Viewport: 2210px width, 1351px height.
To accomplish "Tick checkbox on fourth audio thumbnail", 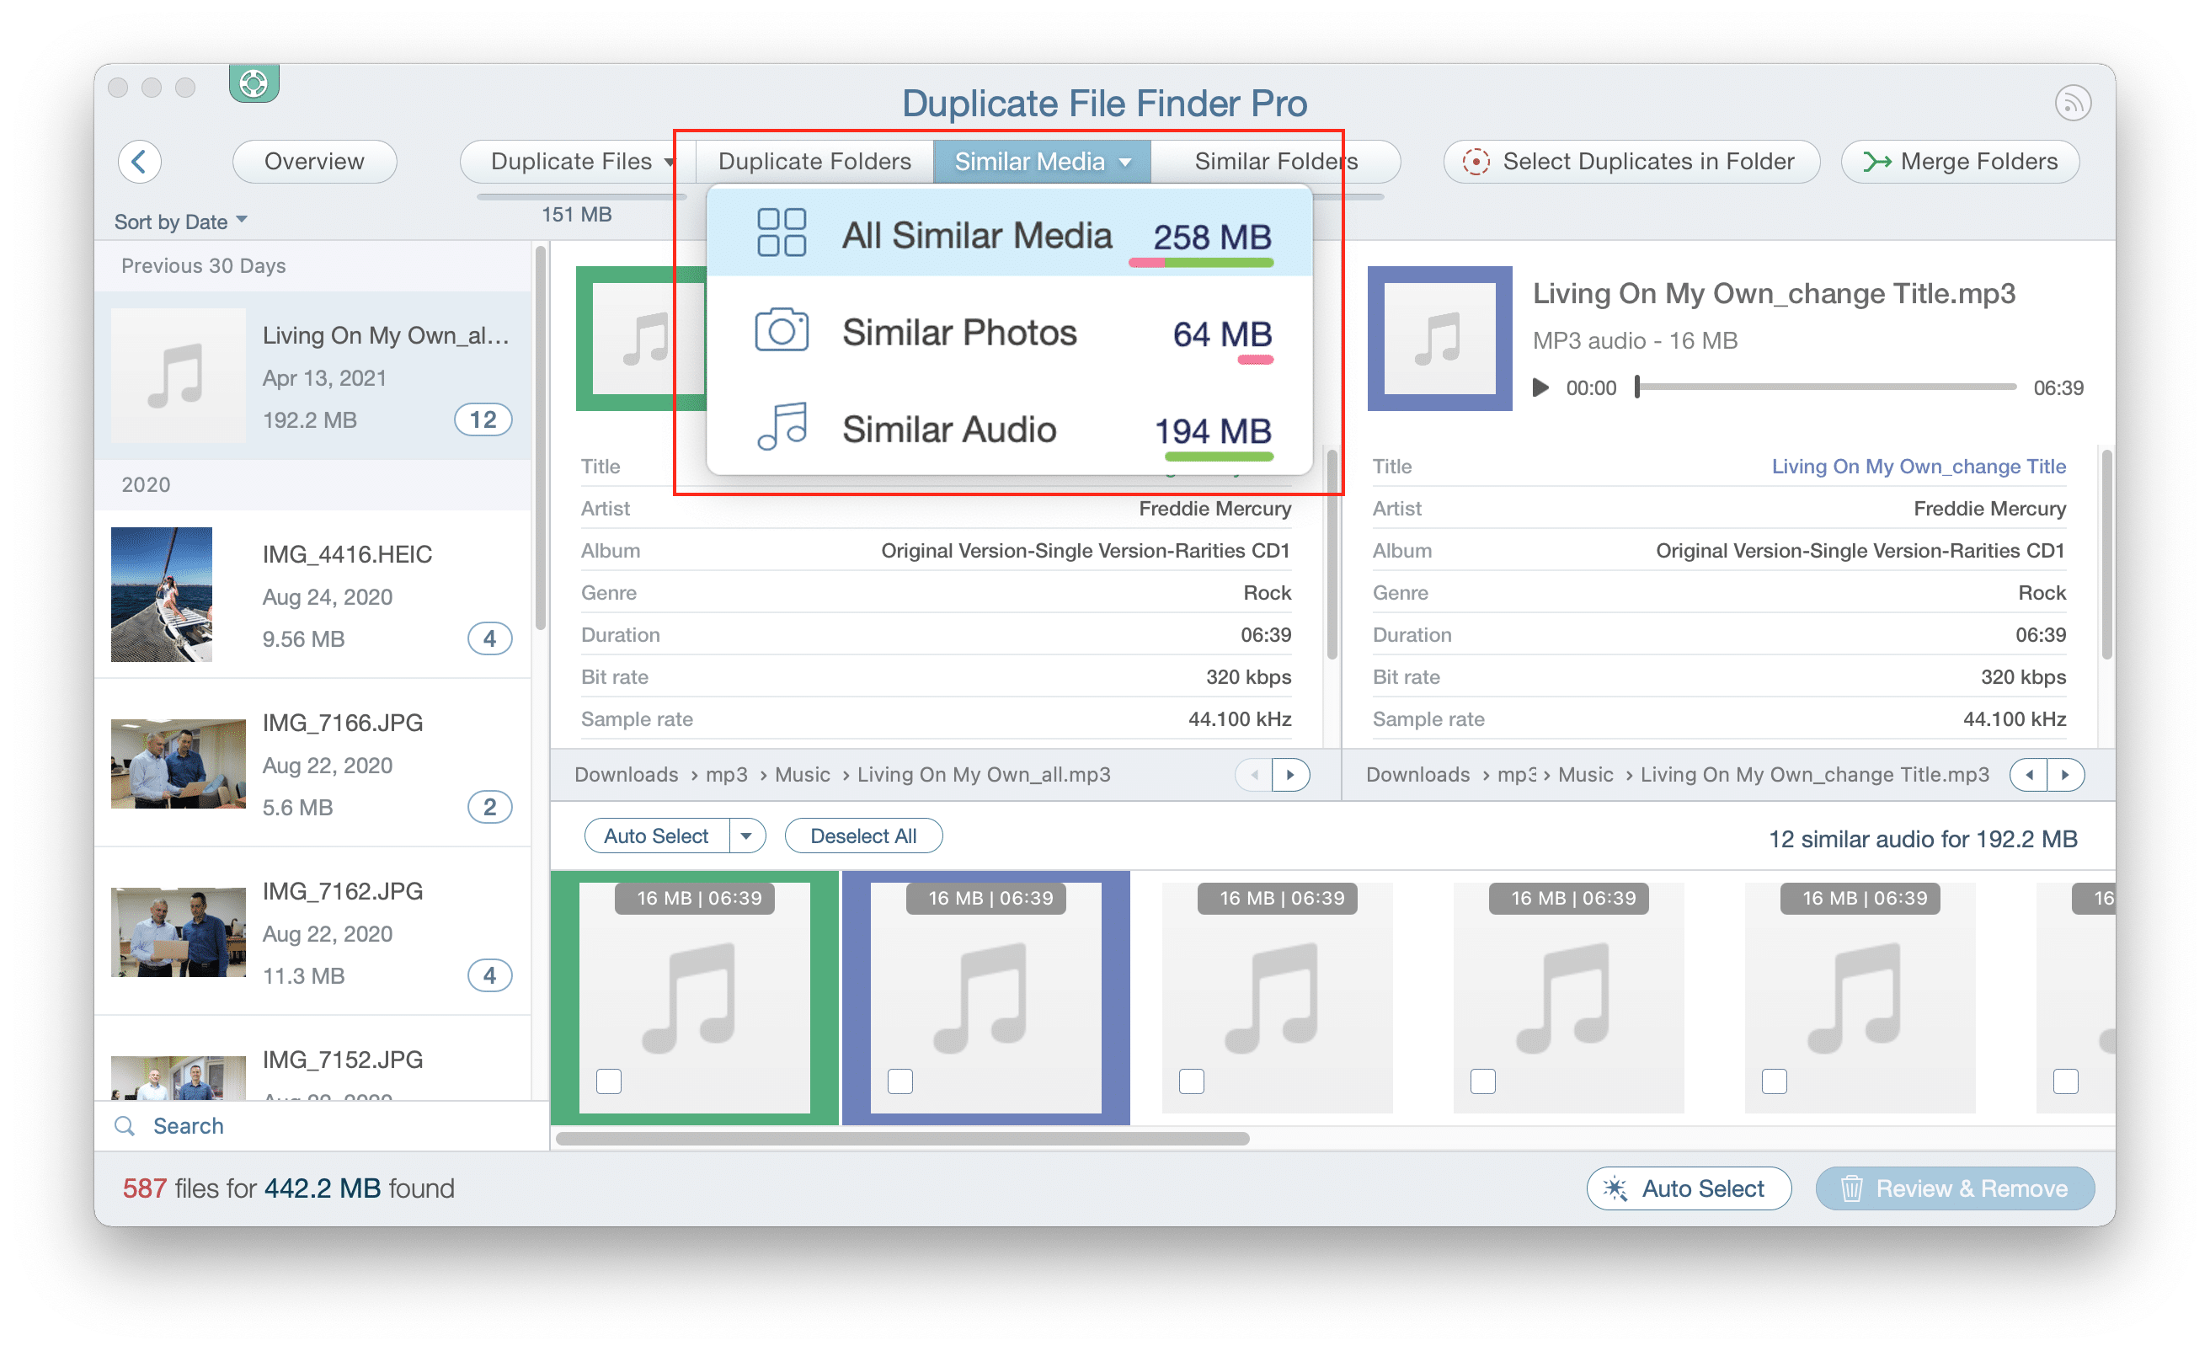I will tap(1482, 1081).
